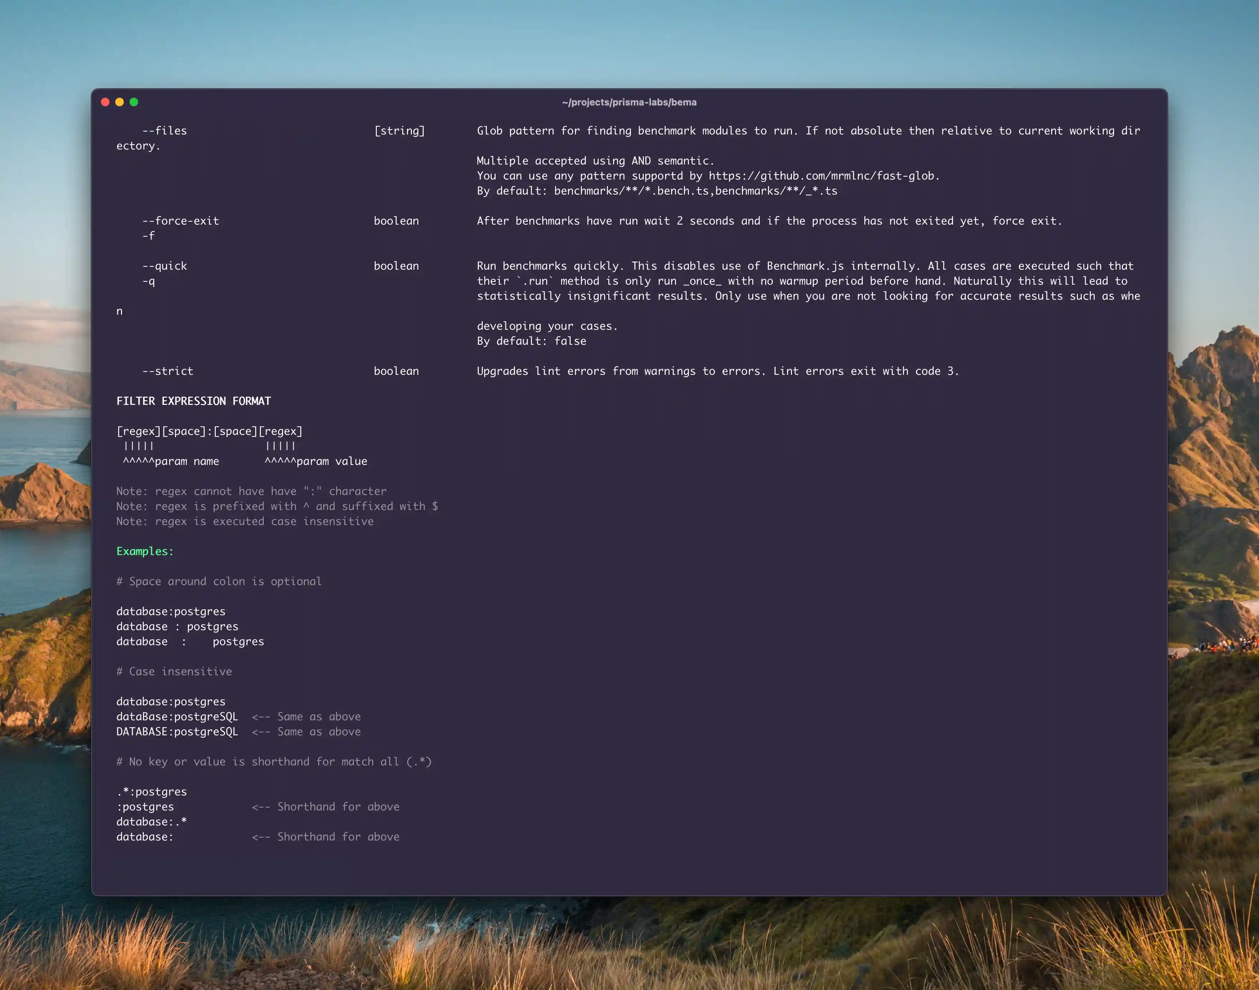The width and height of the screenshot is (1259, 990).
Task: Click the green fullscreen window button
Action: tap(134, 102)
